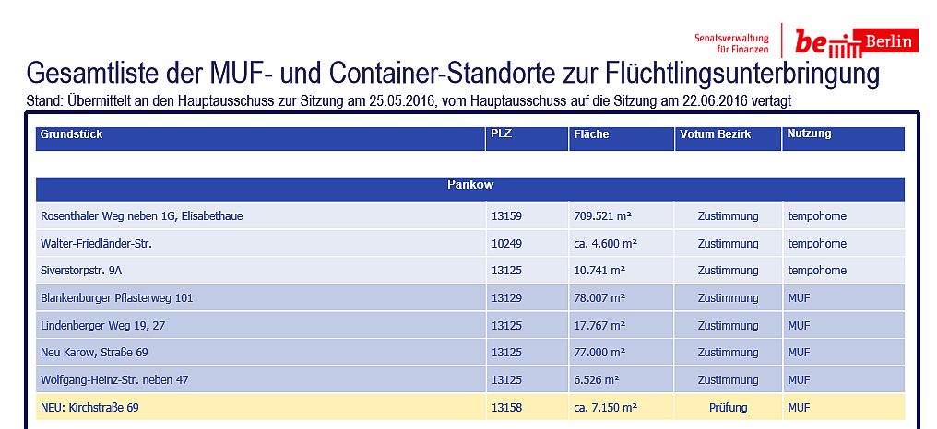Image resolution: width=937 pixels, height=429 pixels.
Task: Click the Prüfung status cell
Action: pyautogui.click(x=728, y=407)
